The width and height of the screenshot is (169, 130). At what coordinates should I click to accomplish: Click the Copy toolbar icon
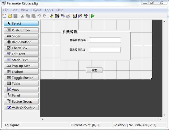28,16
